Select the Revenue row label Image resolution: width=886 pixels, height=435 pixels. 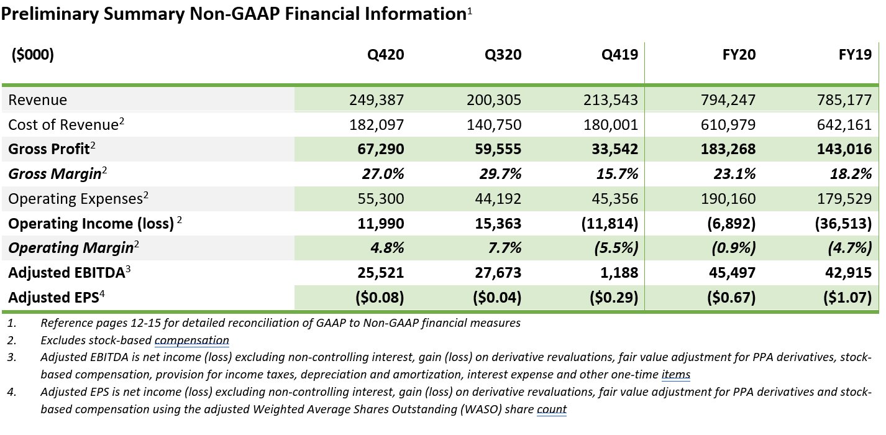click(37, 100)
